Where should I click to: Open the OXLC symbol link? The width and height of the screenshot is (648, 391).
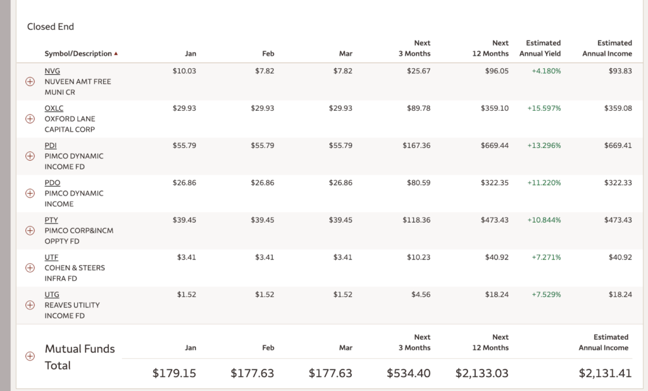pos(54,108)
